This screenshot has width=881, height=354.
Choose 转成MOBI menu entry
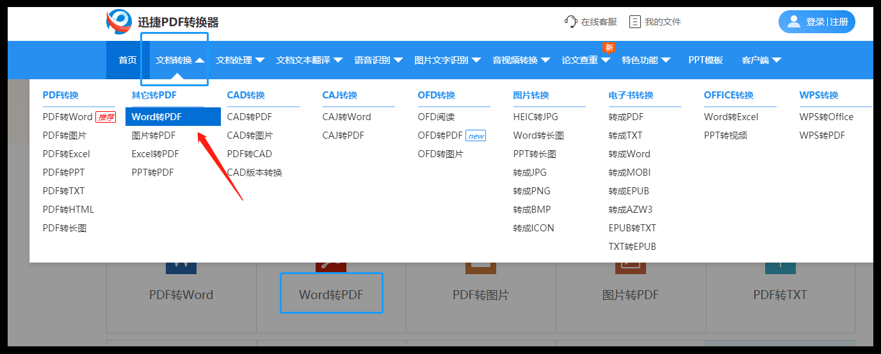[629, 173]
